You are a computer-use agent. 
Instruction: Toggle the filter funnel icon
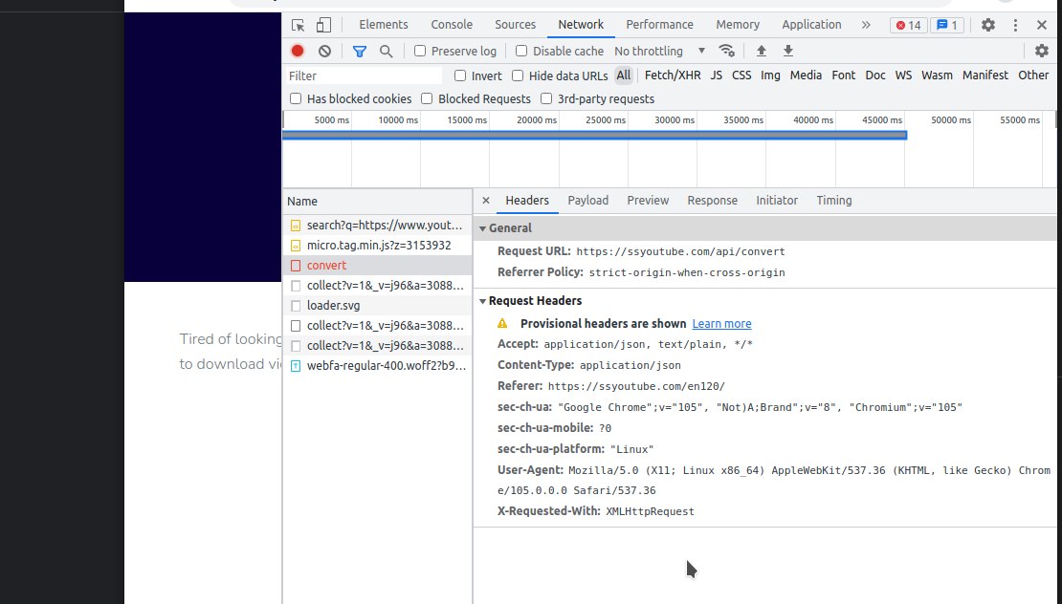(x=360, y=51)
